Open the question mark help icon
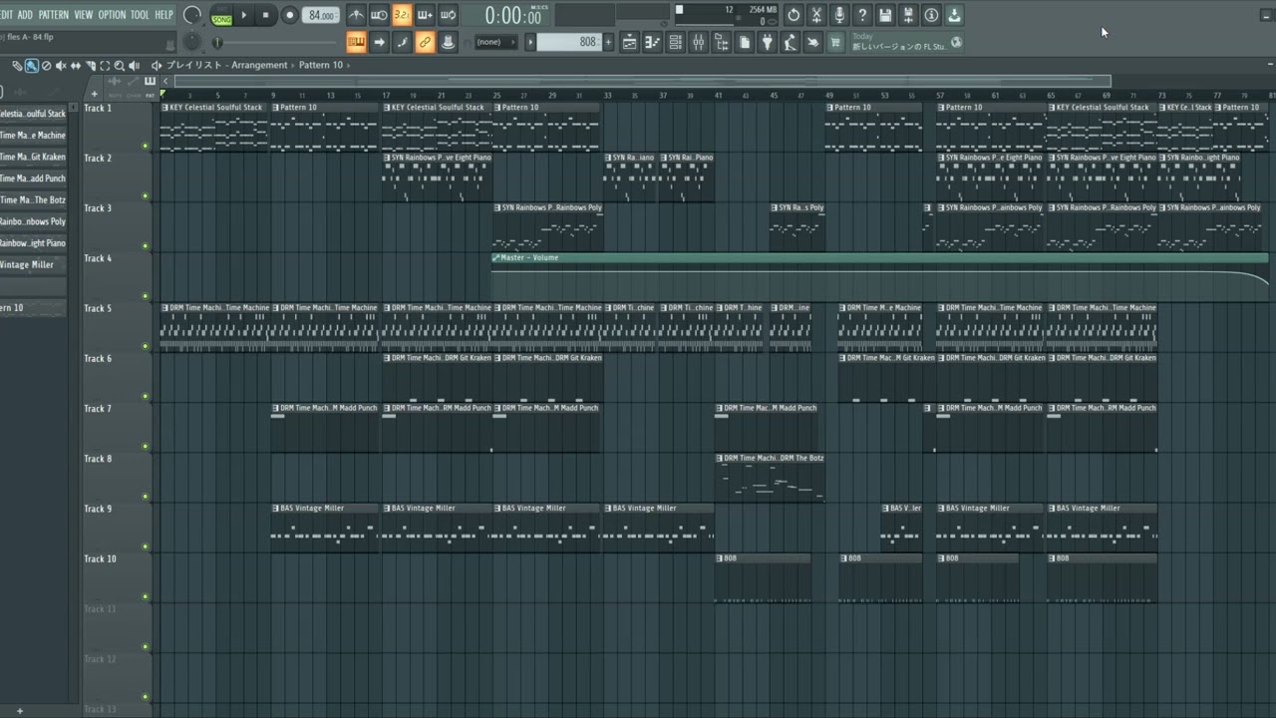Image resolution: width=1276 pixels, height=718 pixels. click(x=862, y=15)
